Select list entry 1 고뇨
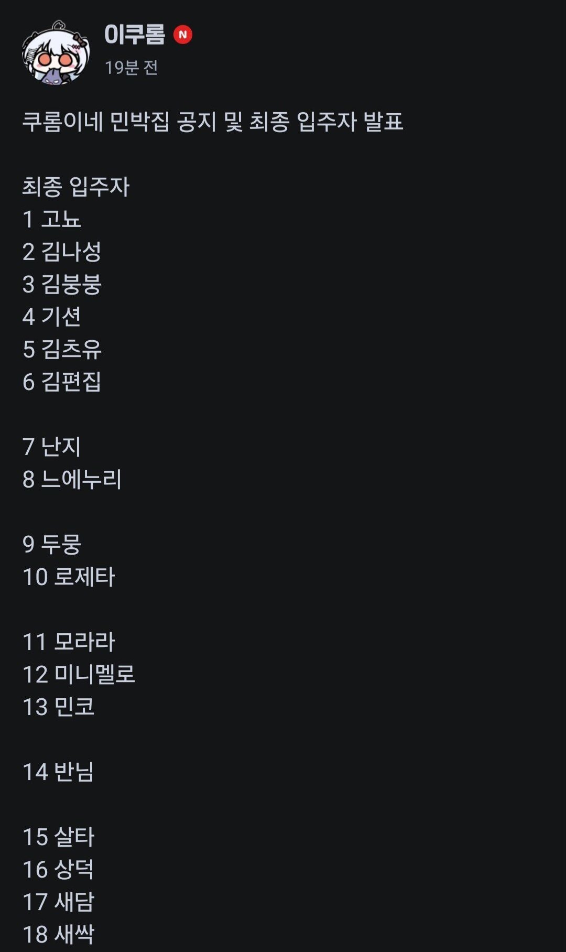This screenshot has height=952, width=566. [51, 219]
